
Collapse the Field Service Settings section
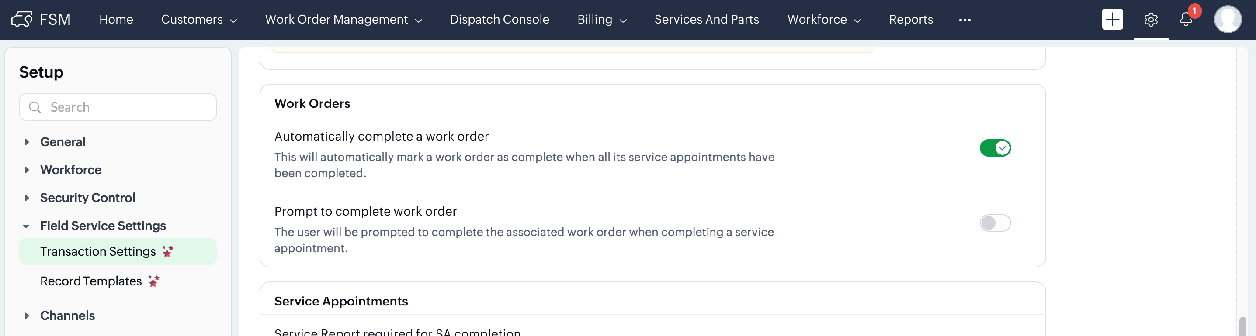26,226
